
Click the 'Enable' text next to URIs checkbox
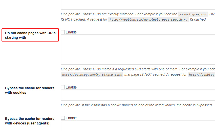tap(71, 32)
